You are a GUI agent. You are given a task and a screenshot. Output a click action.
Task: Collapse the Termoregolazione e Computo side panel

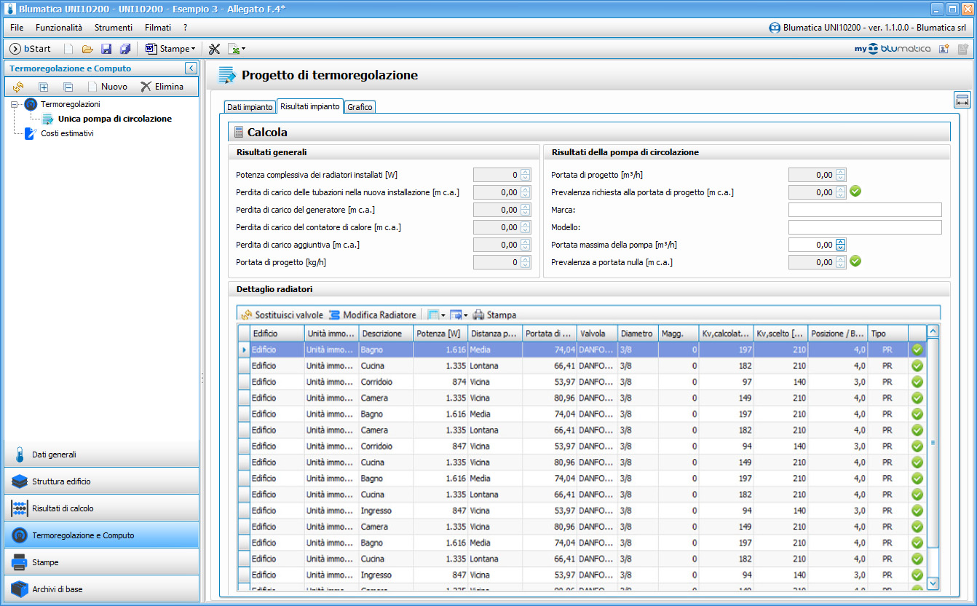coord(191,68)
